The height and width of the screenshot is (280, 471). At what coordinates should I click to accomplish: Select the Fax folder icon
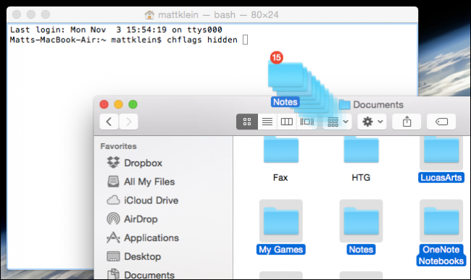click(x=281, y=150)
